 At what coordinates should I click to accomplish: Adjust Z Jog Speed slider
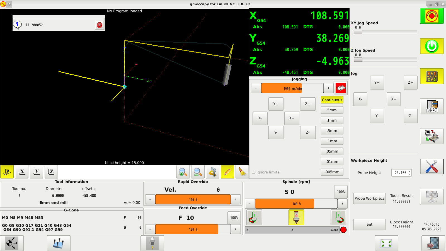(386, 59)
